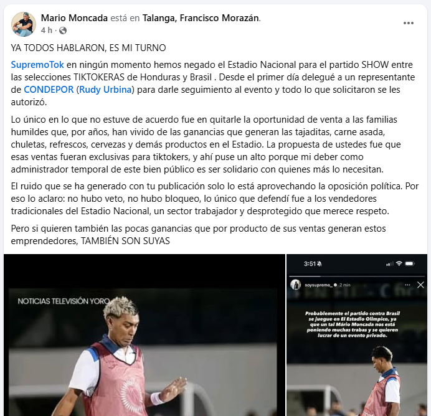Open the CONDEPOR tagged page link
This screenshot has width=431, height=416.
pyautogui.click(x=49, y=90)
